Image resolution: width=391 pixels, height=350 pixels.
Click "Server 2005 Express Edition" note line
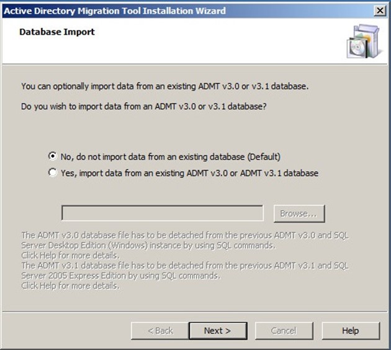[x=121, y=276]
